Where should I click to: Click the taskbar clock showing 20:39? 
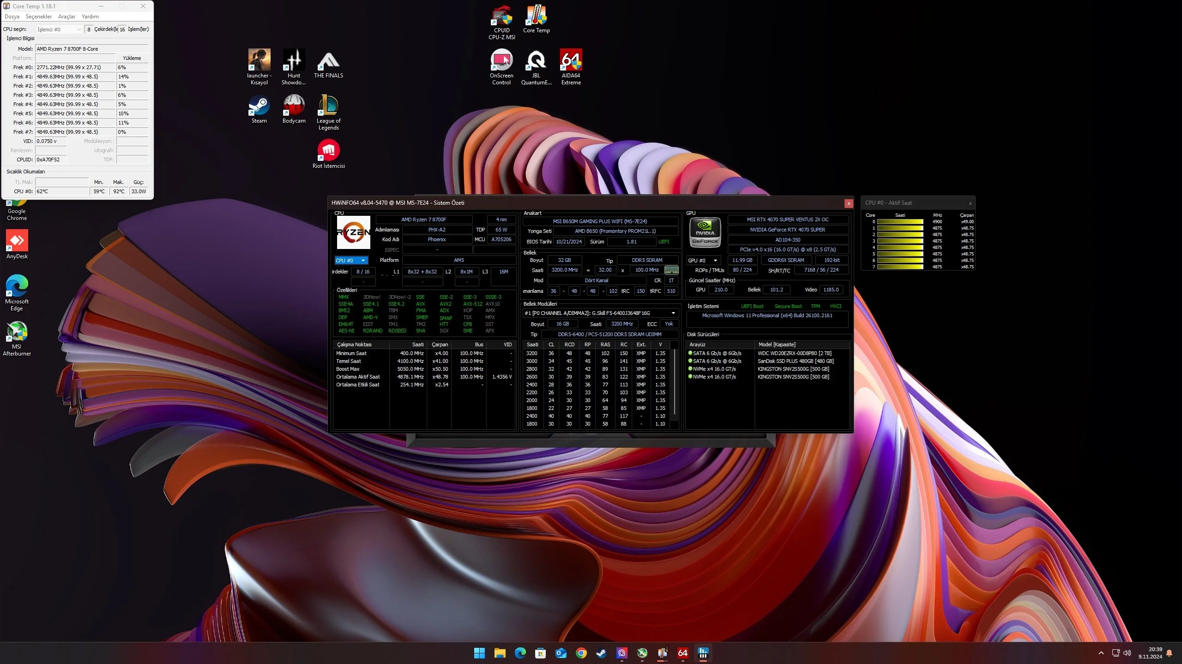(x=1150, y=653)
